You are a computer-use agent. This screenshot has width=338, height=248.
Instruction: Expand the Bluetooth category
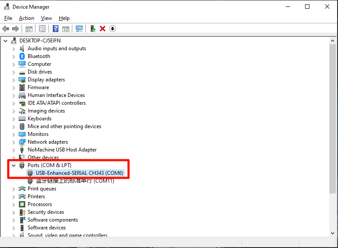click(13, 56)
